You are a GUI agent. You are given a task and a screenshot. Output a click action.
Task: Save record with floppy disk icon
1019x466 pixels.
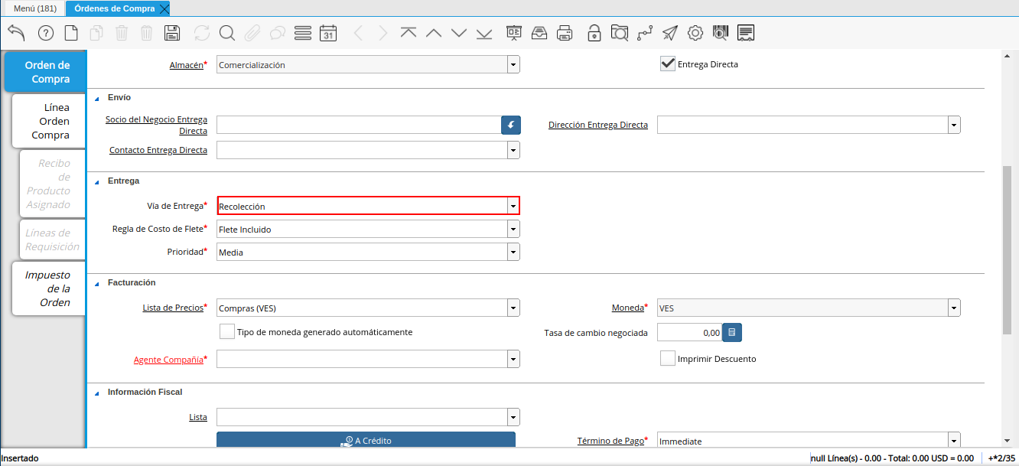172,33
